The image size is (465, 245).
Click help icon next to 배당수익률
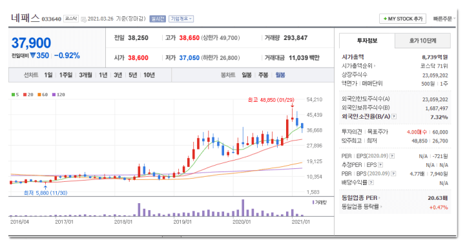[x=371, y=182]
